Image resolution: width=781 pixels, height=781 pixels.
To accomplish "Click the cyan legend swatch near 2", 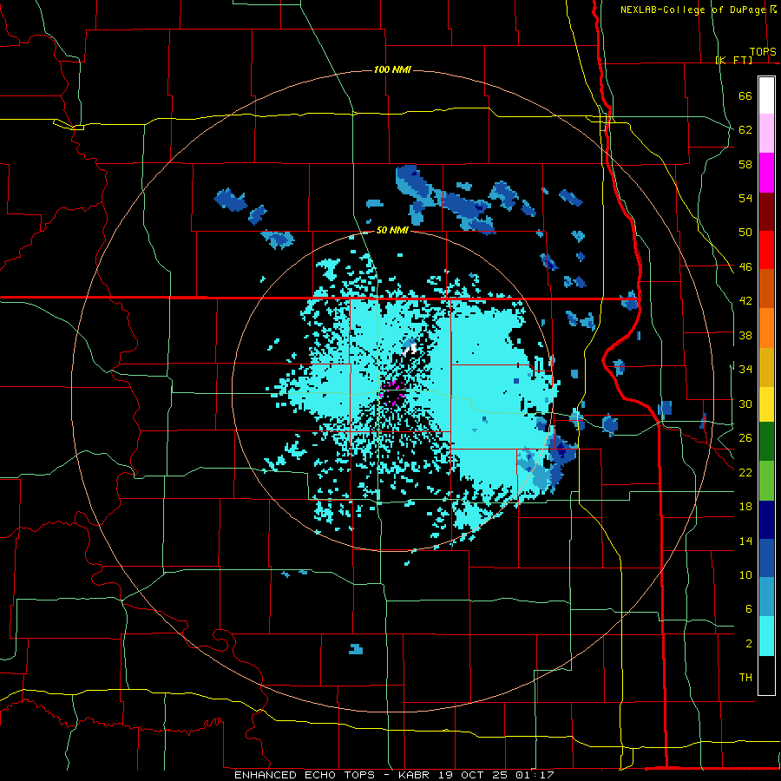I will (x=766, y=636).
